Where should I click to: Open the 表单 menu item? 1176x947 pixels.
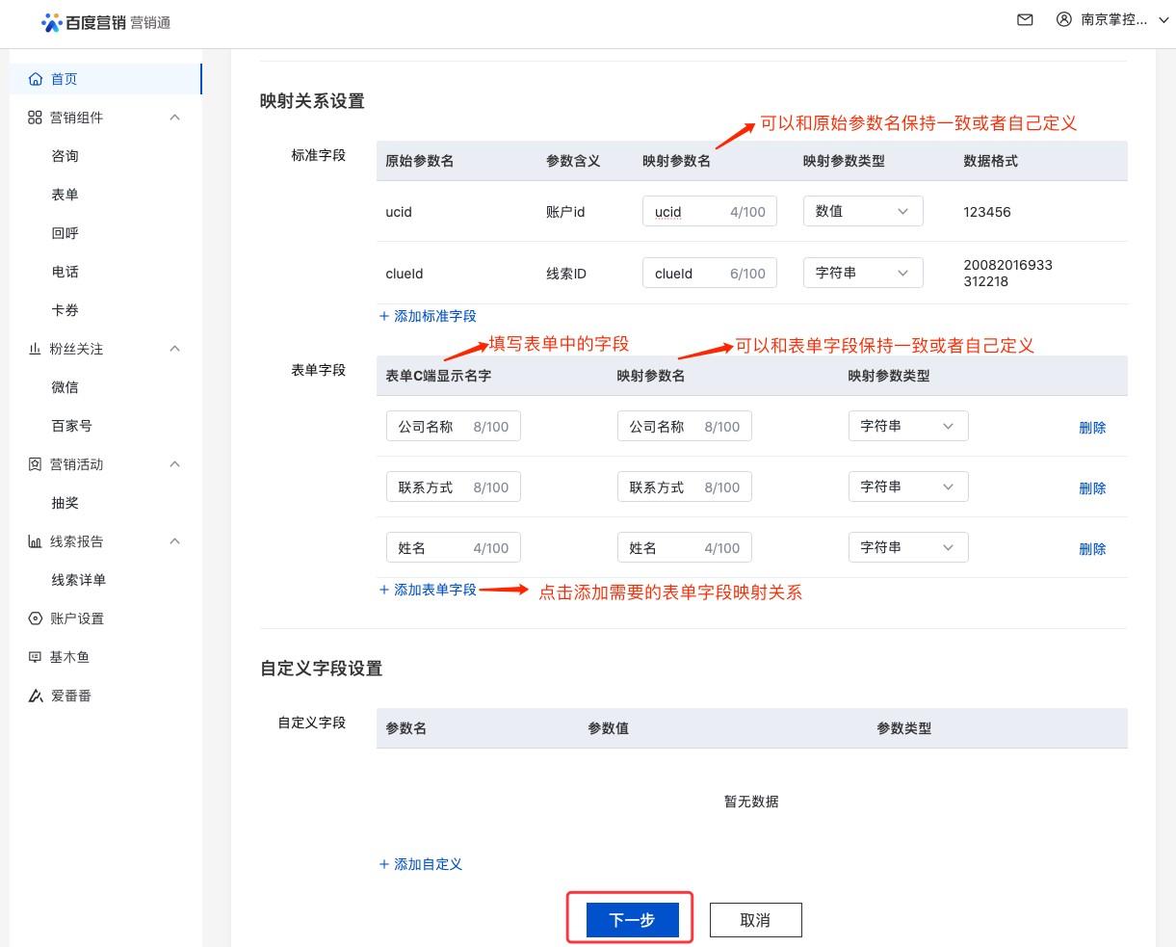(x=65, y=195)
